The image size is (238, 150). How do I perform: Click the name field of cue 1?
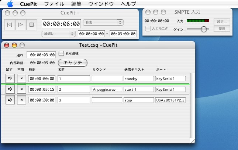coord(74,79)
